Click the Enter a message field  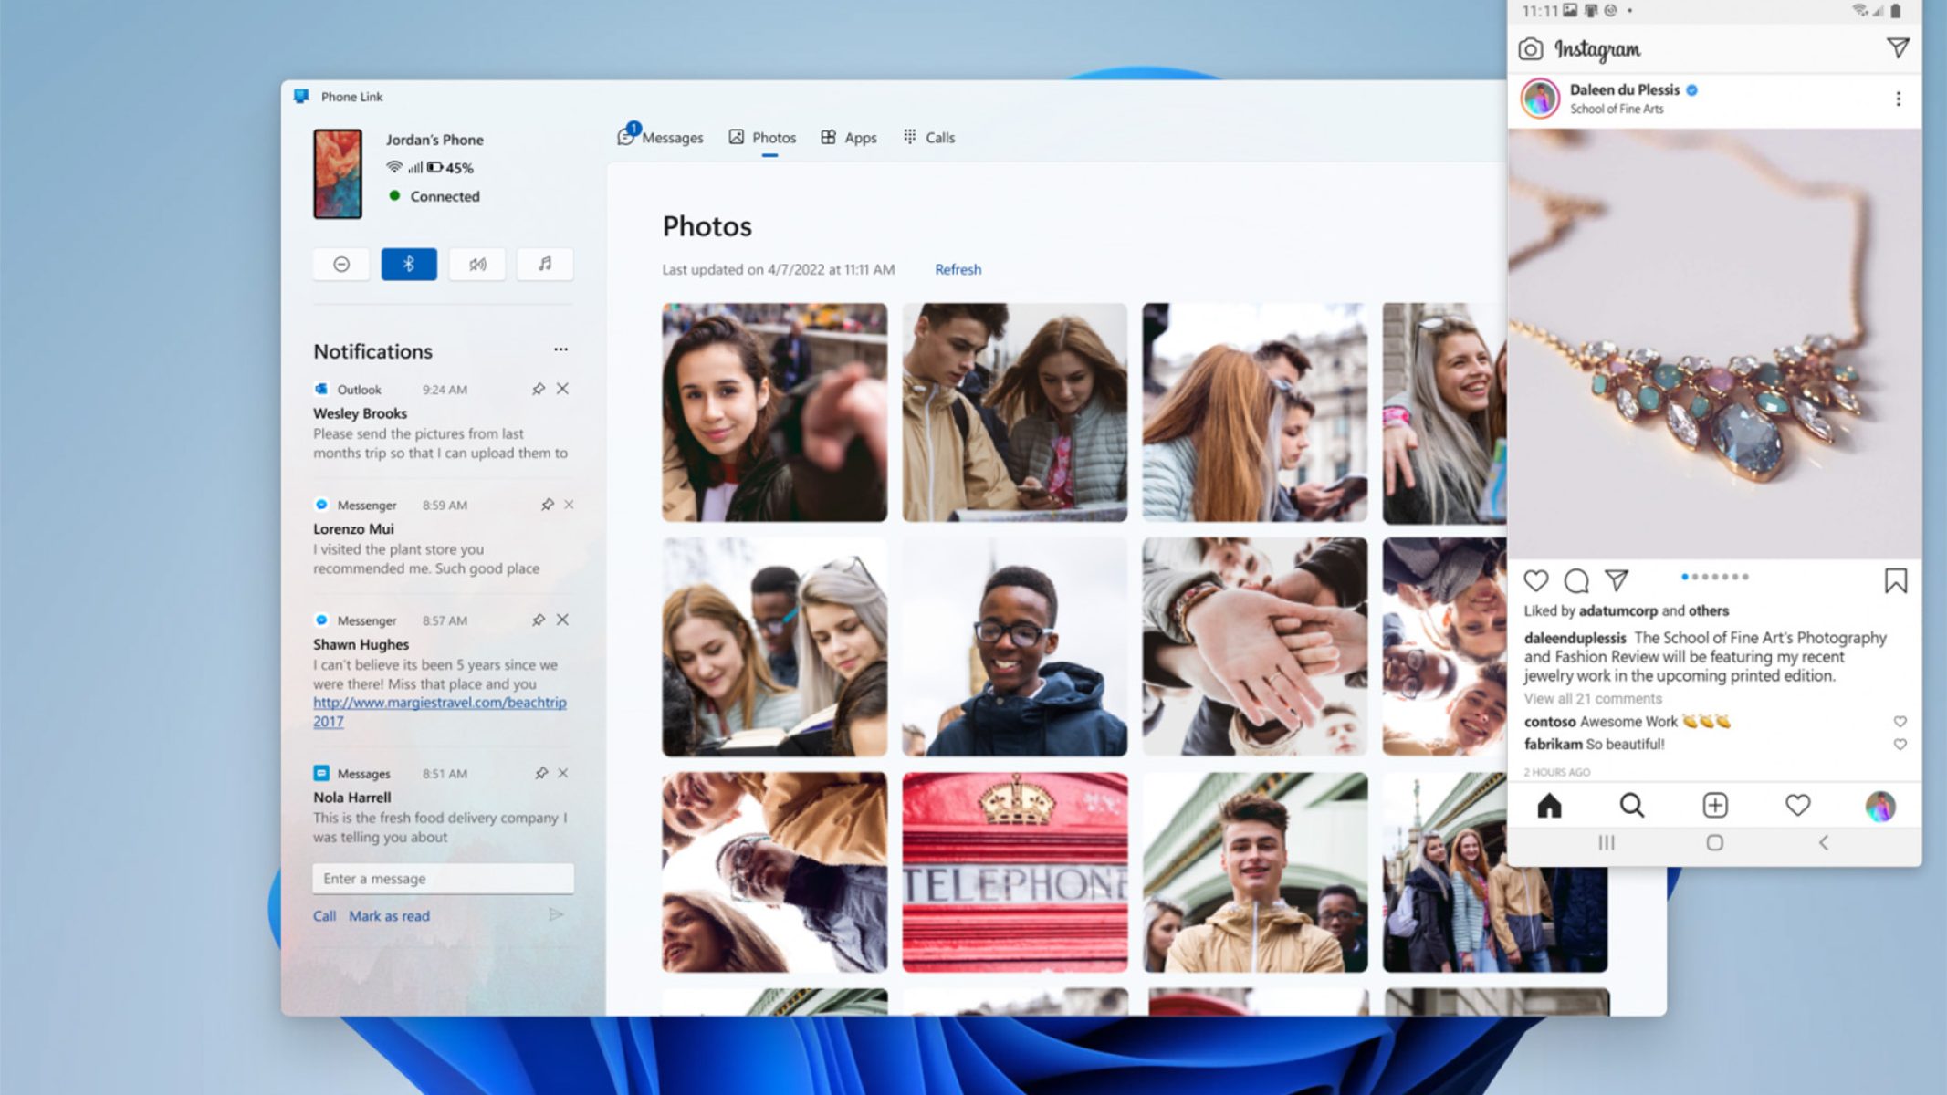click(x=443, y=879)
